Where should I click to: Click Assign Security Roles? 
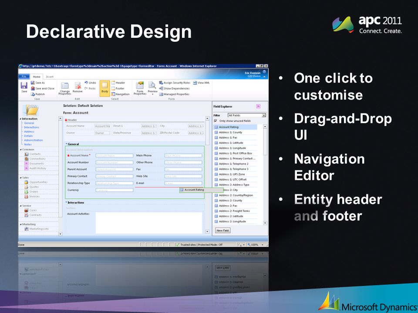pyautogui.click(x=175, y=83)
